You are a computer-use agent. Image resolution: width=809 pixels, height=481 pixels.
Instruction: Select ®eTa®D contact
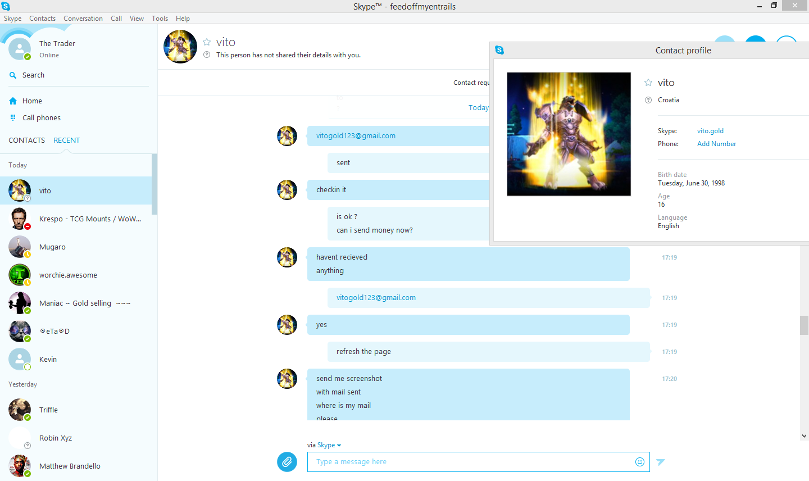[76, 331]
